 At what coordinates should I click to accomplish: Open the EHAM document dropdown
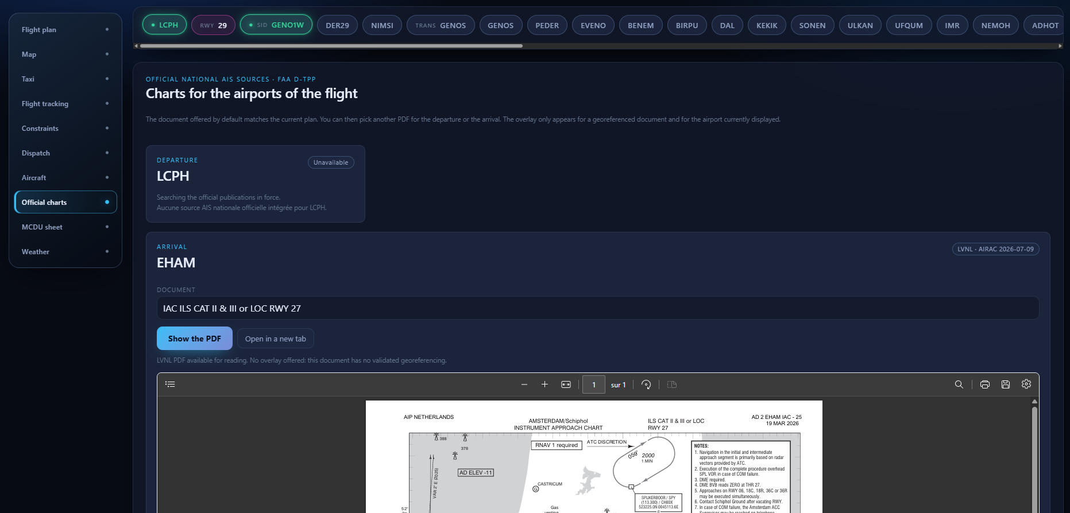(x=598, y=308)
